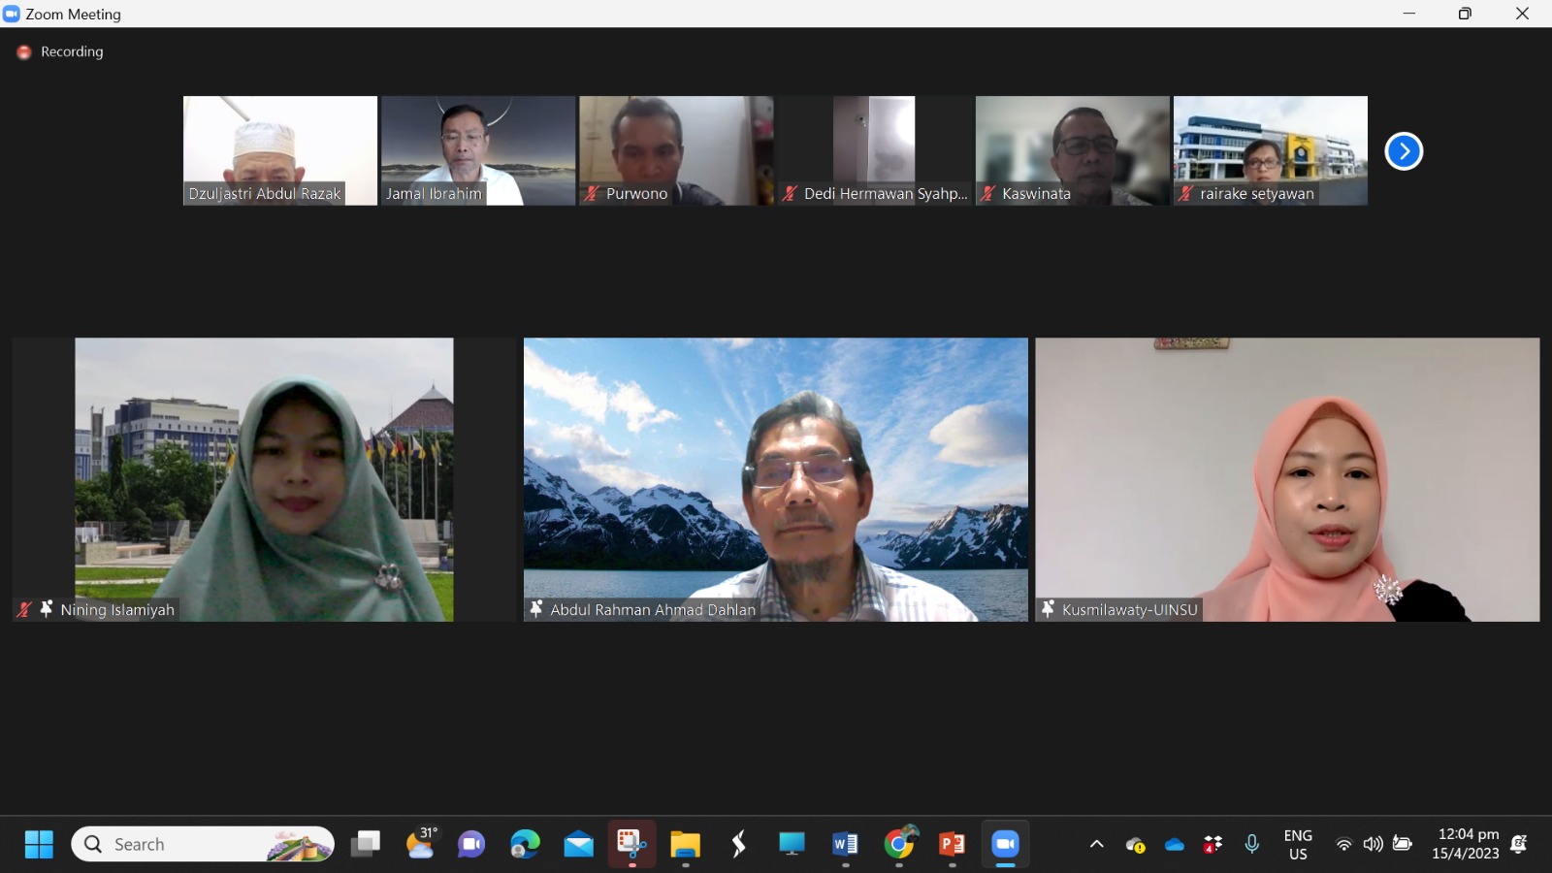Open PowerPoint from the taskbar

click(x=952, y=844)
